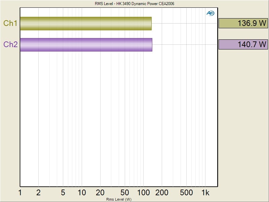This screenshot has height=202, width=269.
Task: Click the '5' tick label on the axis
Action: [63, 193]
